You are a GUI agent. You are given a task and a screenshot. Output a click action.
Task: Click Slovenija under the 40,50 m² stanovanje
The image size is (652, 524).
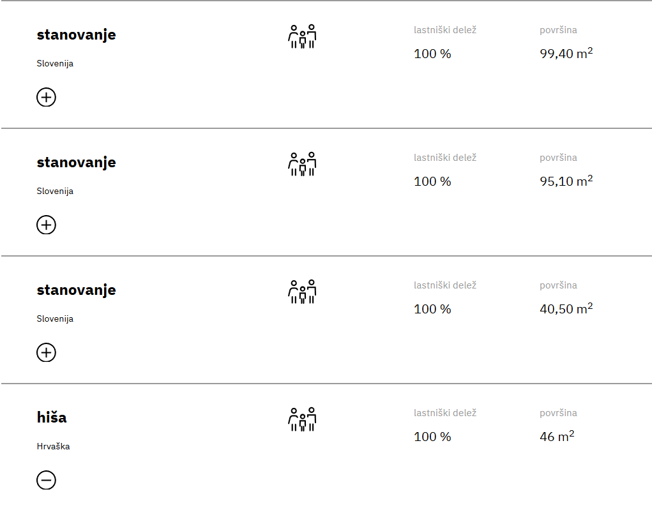pyautogui.click(x=55, y=318)
